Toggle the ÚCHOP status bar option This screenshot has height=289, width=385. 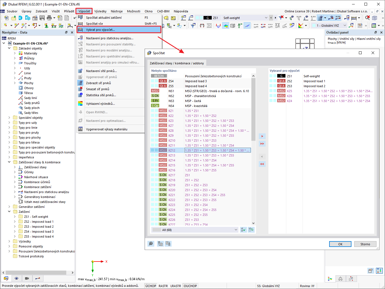(151, 286)
